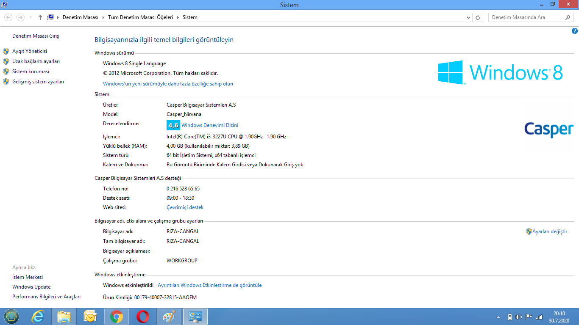This screenshot has height=325, width=579.
Task: Click the Windows 8 Single Language text
Action: (x=134, y=63)
